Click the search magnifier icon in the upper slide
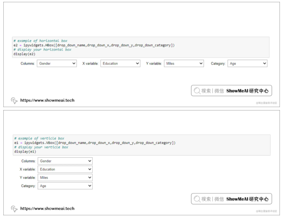This screenshot has width=281, height=219. coord(197,91)
